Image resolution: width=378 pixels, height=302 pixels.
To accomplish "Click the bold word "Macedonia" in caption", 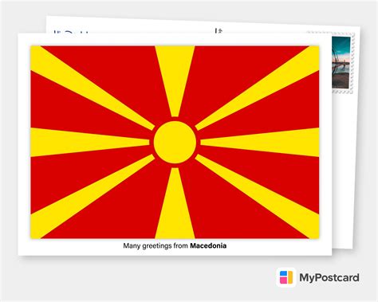I will pos(208,245).
